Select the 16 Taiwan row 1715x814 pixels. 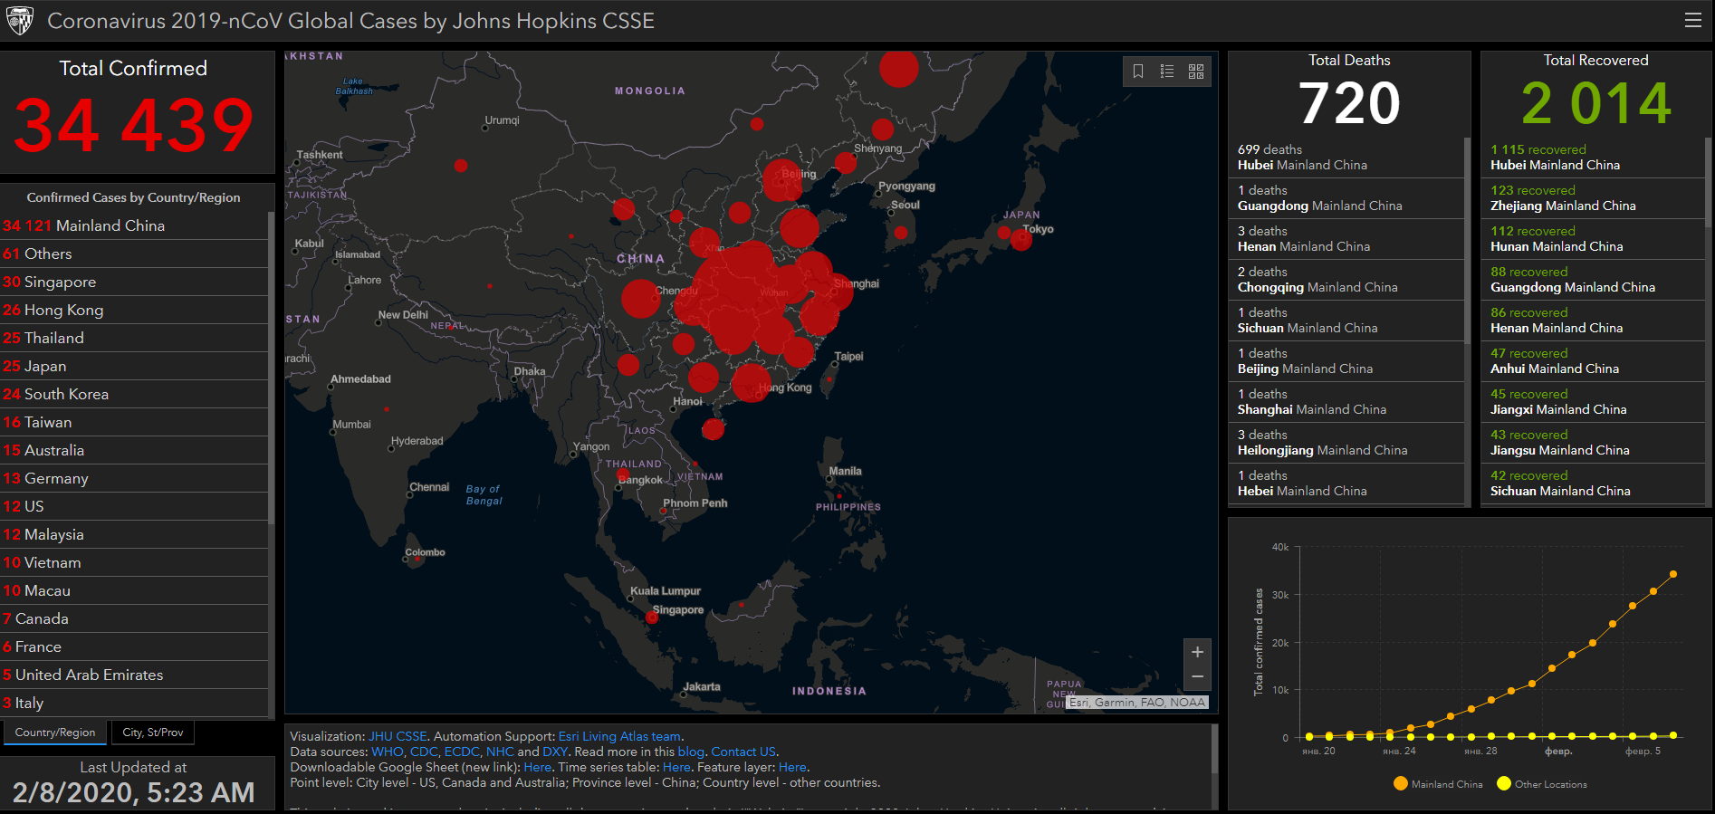134,422
